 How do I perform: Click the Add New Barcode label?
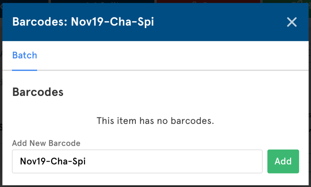46,143
